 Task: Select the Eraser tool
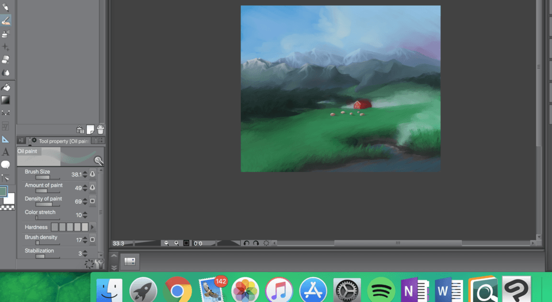[x=6, y=60]
